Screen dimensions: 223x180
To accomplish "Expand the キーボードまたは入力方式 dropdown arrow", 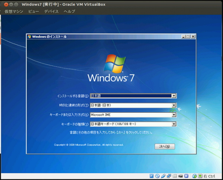I will click(x=174, y=115).
